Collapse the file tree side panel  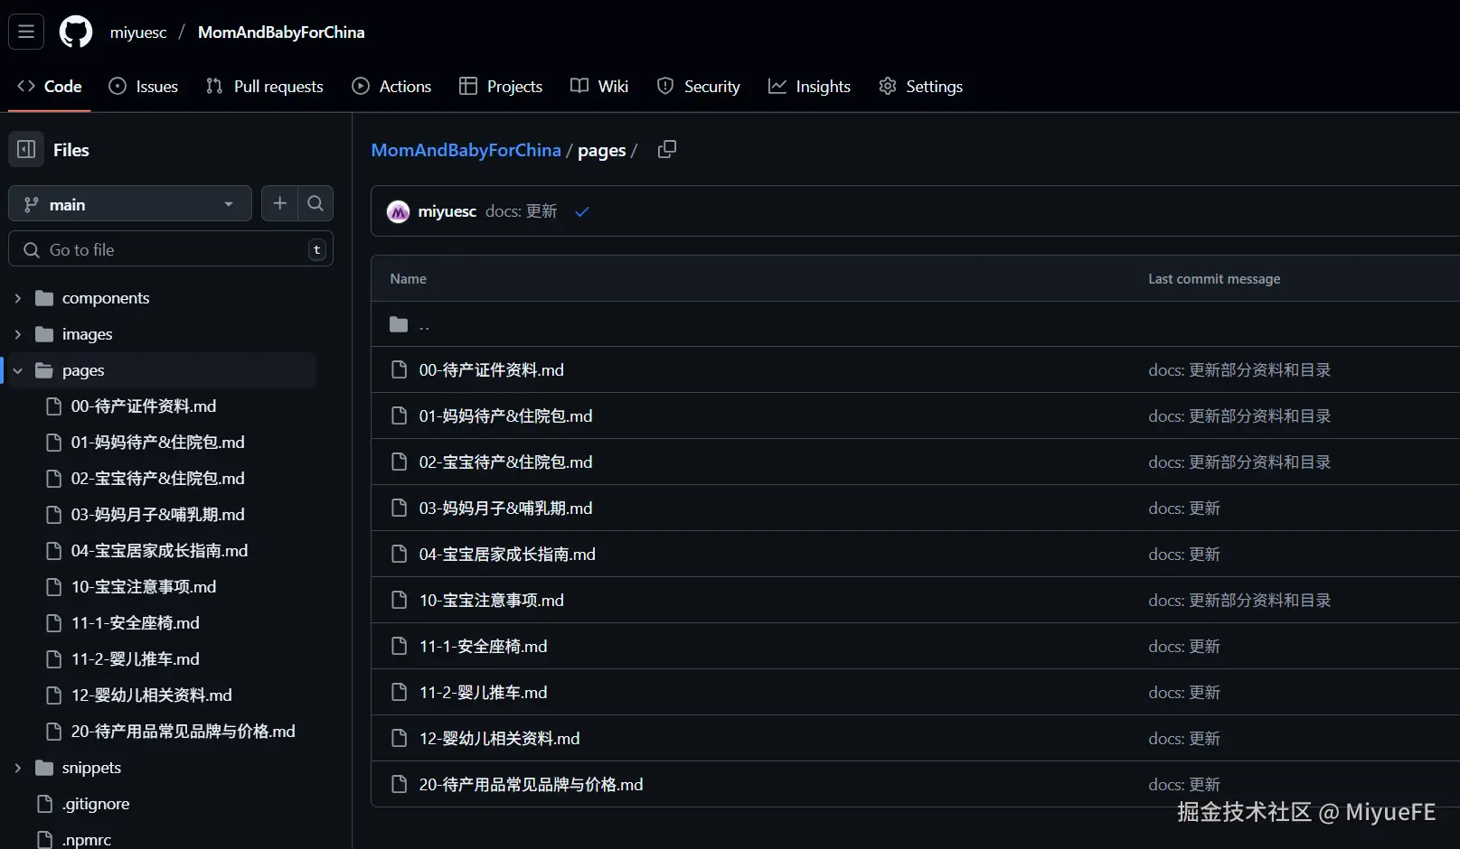point(26,149)
